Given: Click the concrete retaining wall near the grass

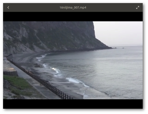Looking at the screenshot, I should [10, 73].
